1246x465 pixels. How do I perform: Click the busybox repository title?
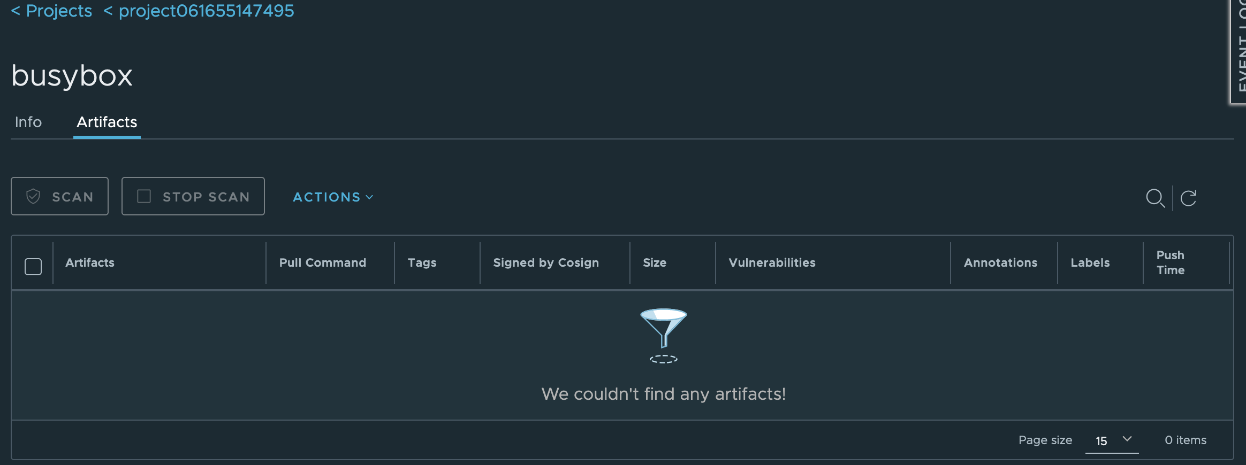[x=72, y=75]
